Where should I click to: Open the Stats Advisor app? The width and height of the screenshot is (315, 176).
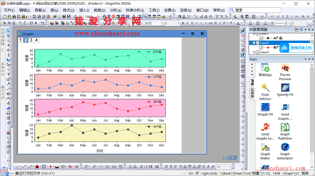[x=265, y=92]
